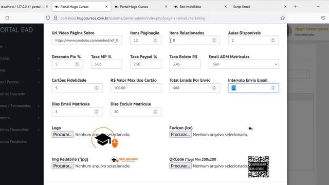The height and width of the screenshot is (185, 329).
Task: Open the Pocket save icon
Action: [323, 18]
